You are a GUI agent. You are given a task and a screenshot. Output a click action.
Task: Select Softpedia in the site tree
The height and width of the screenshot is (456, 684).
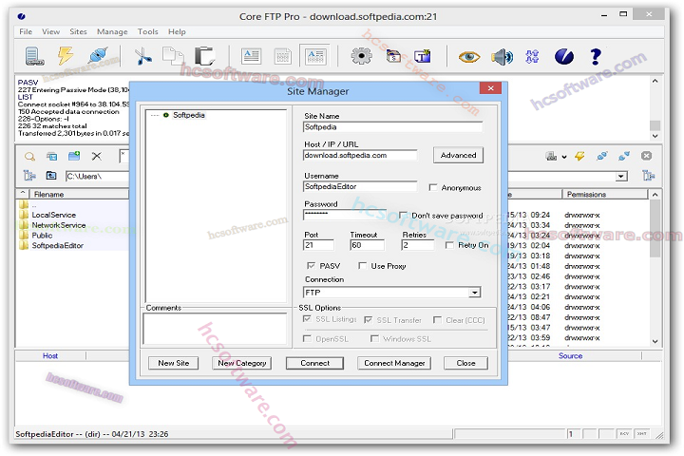click(x=188, y=115)
